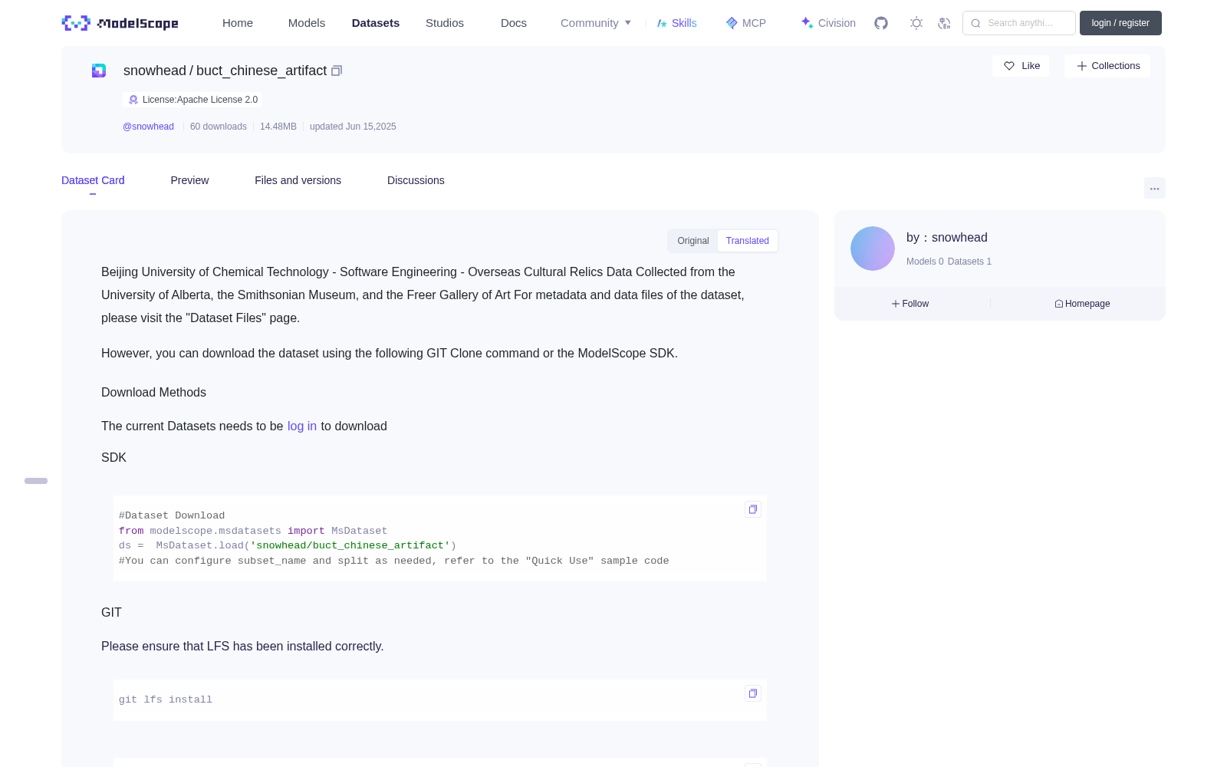This screenshot has width=1227, height=767.
Task: Click the updated Jun 15,2025 text
Action: [353, 127]
